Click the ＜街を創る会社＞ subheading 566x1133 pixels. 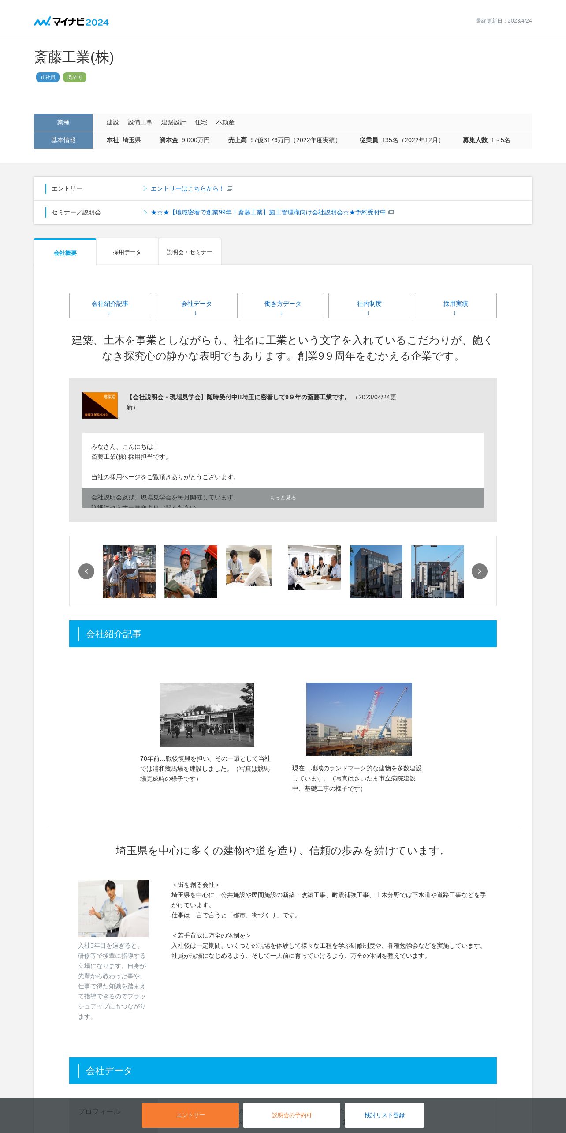196,885
